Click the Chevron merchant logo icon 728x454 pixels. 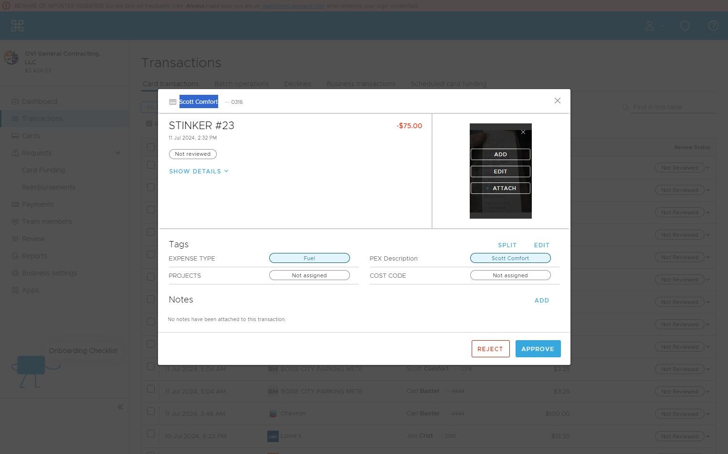tap(273, 414)
